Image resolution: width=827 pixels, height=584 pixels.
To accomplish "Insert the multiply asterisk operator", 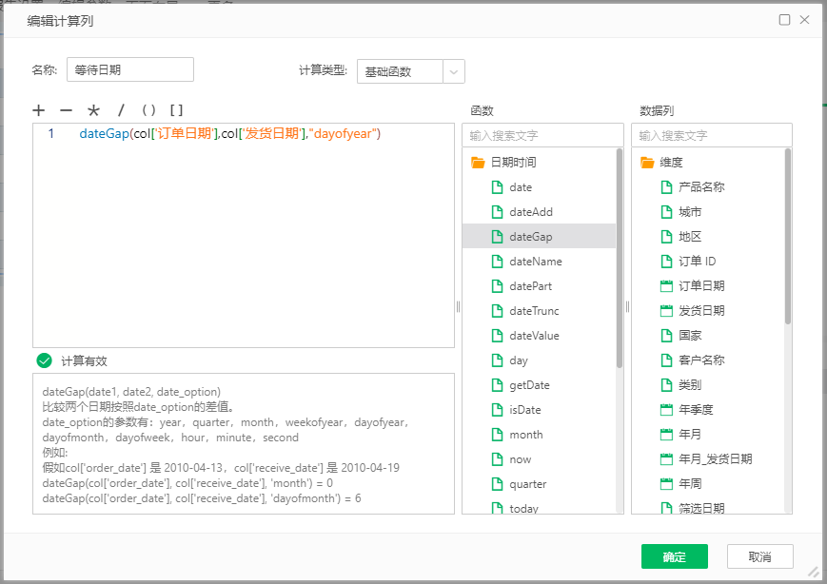I will 93,110.
